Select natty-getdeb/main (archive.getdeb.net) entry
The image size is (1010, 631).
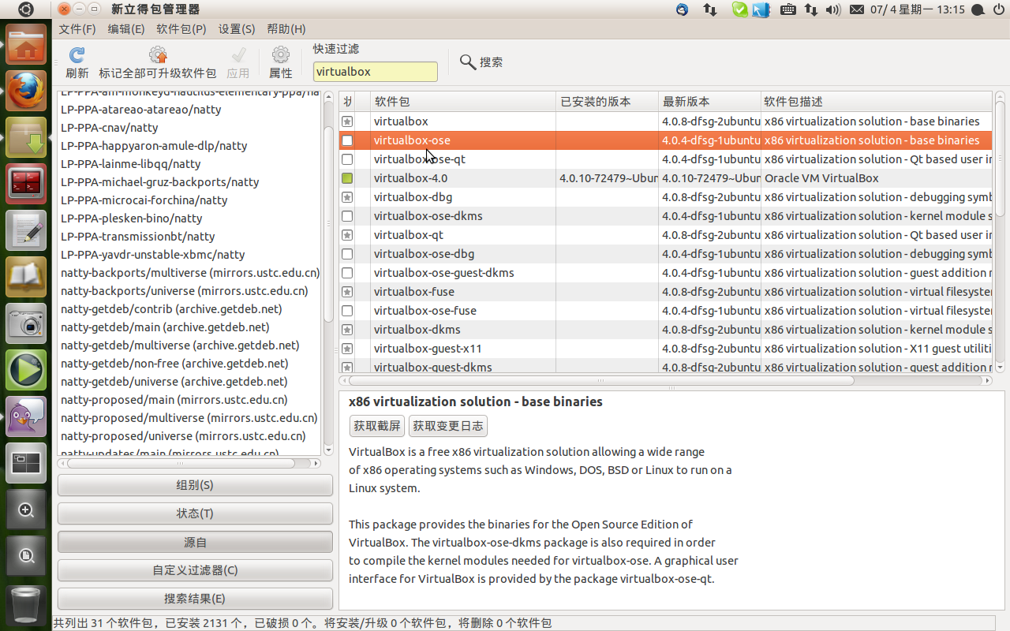click(x=165, y=327)
